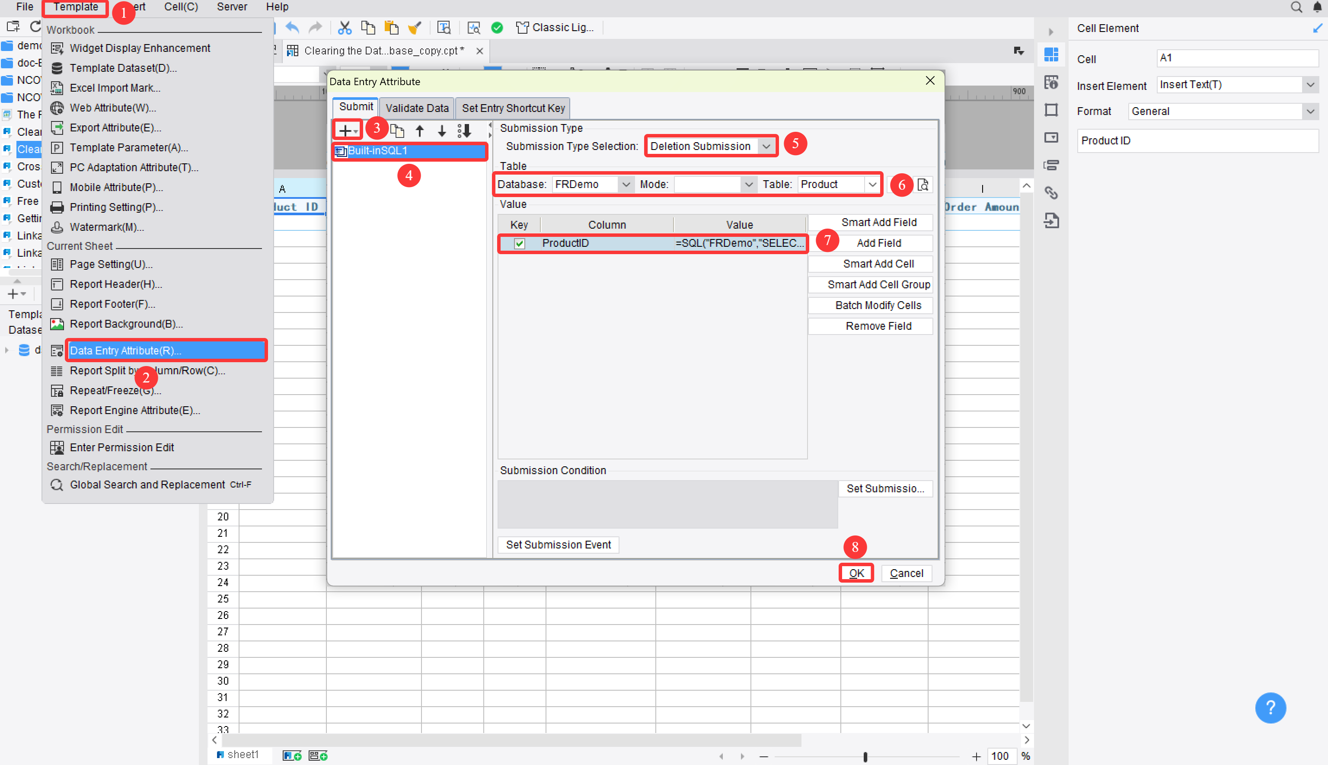
Task: Click the Undo arrow icon
Action: 293,27
